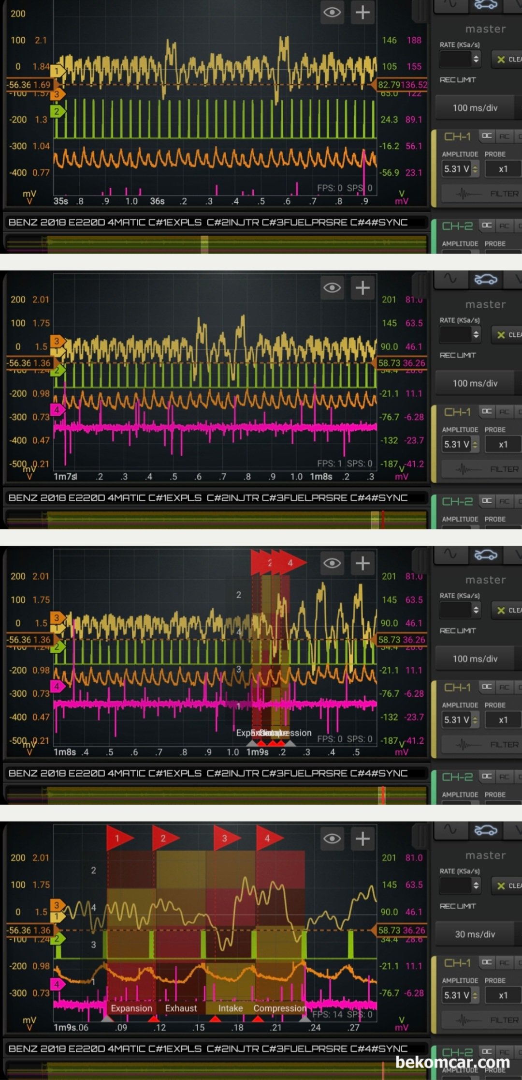Open the sine wave tab beside the 1m9s.06 chart
This screenshot has width=522, height=1080.
coord(450,830)
